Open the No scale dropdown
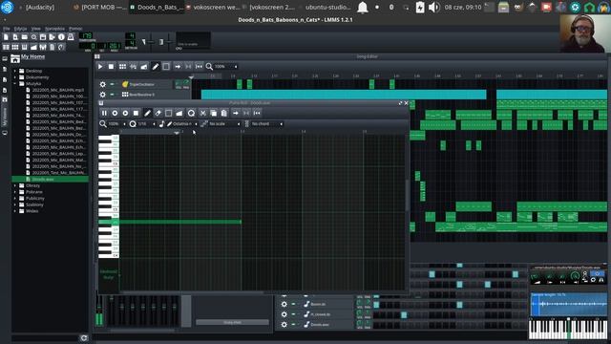The width and height of the screenshot is (611, 344). tap(224, 124)
